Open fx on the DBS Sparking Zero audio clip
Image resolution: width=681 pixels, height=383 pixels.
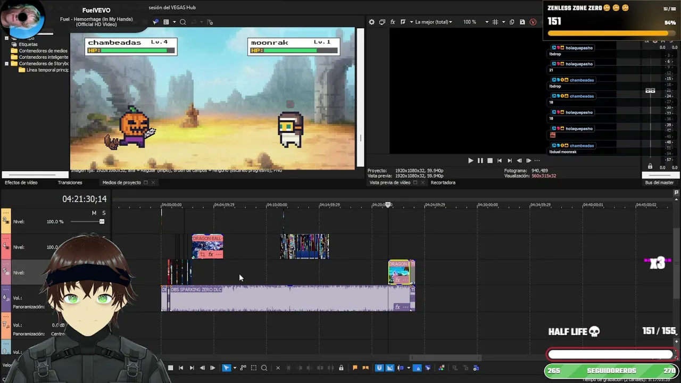(x=397, y=307)
